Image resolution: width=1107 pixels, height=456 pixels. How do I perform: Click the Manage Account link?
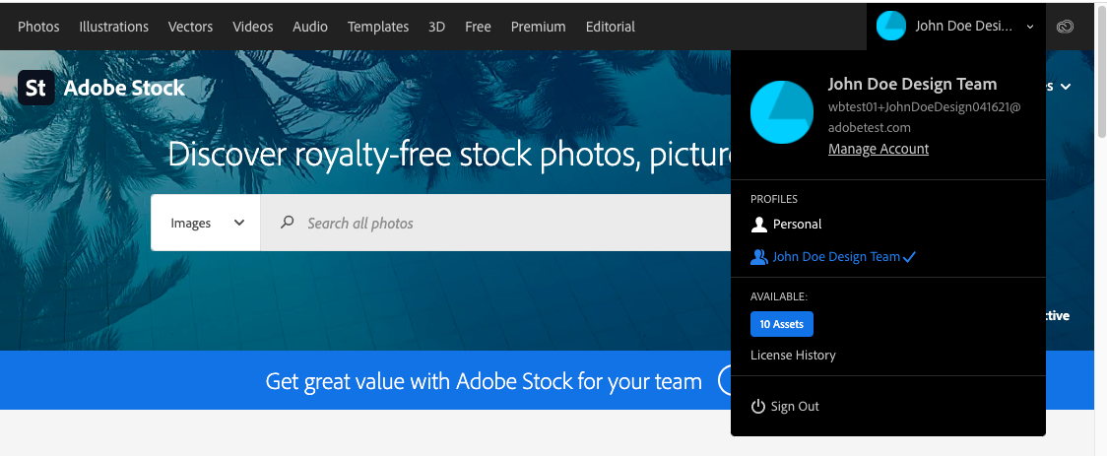(879, 149)
